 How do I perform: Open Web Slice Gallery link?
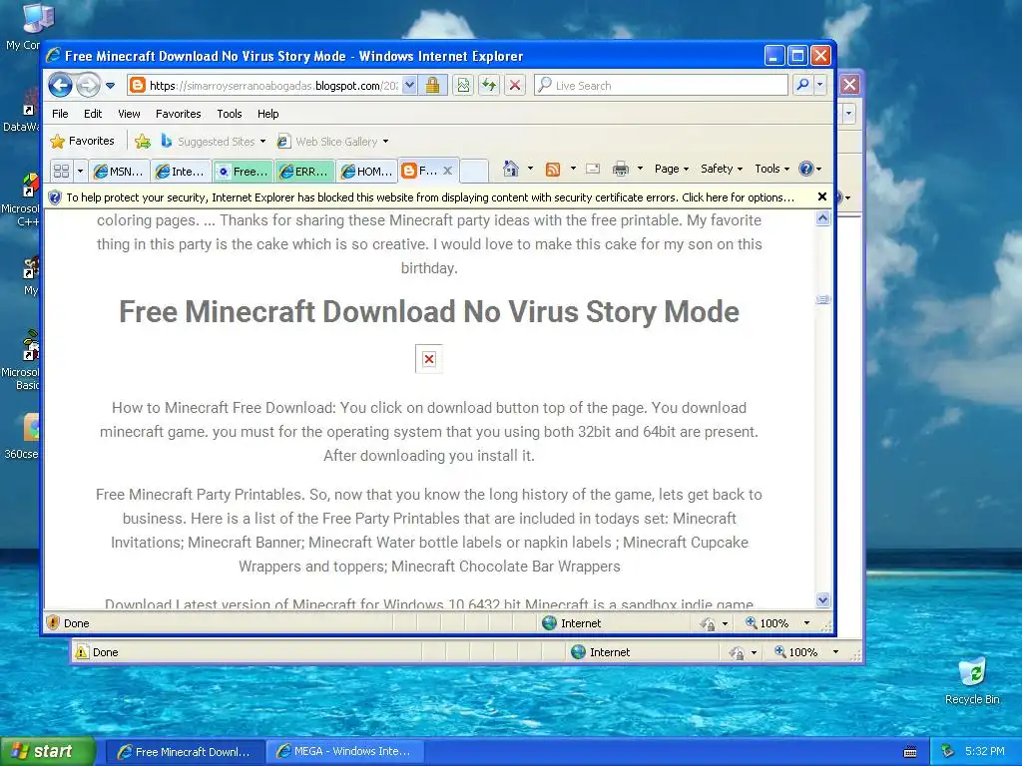click(x=333, y=142)
